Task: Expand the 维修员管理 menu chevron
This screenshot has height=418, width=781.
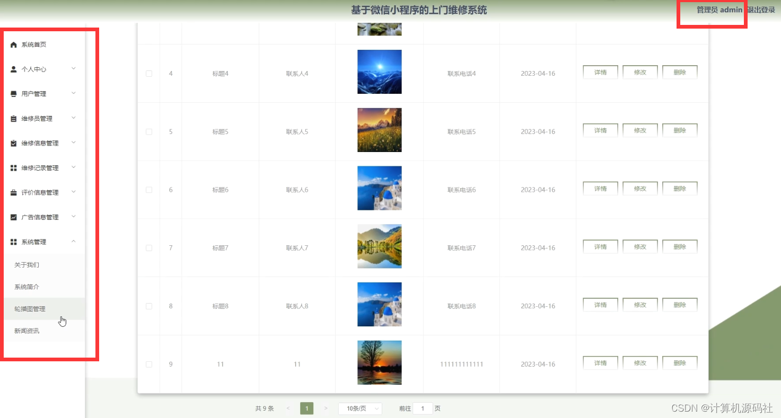Action: tap(74, 118)
